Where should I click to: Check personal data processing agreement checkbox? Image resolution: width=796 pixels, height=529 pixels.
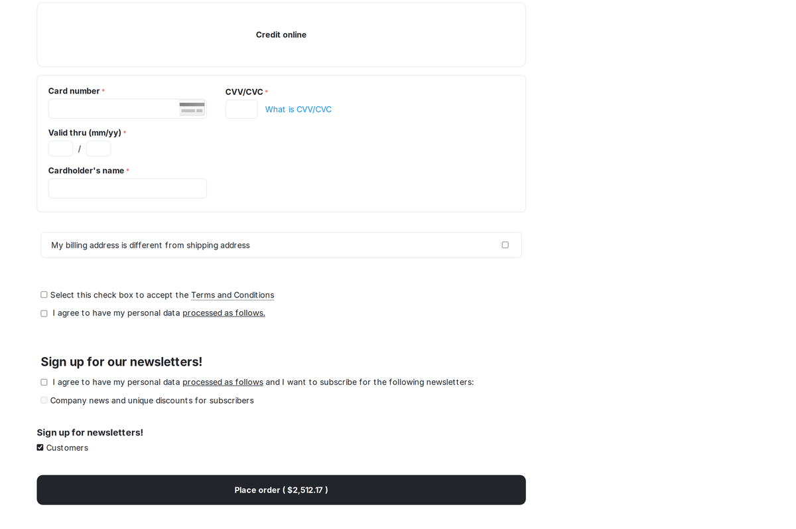[44, 313]
